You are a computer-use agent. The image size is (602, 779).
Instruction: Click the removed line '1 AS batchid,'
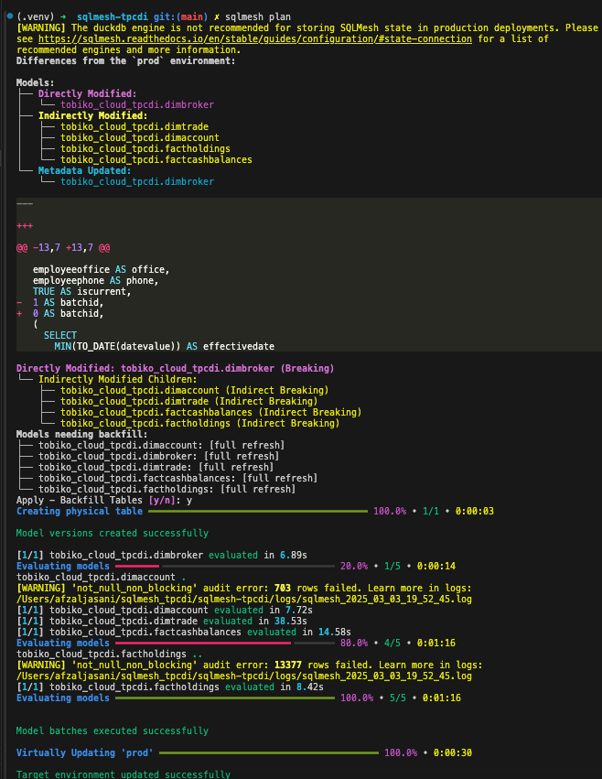tap(60, 302)
